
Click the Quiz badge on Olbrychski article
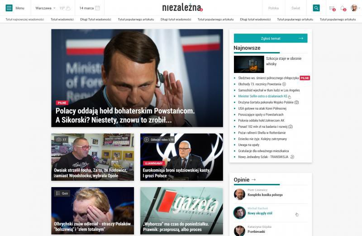[62, 193]
